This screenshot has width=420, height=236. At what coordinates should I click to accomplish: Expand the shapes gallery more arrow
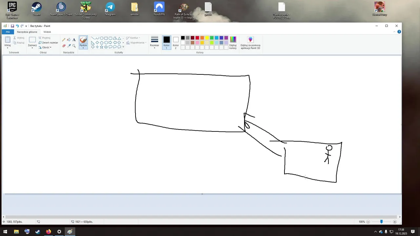[x=123, y=47]
